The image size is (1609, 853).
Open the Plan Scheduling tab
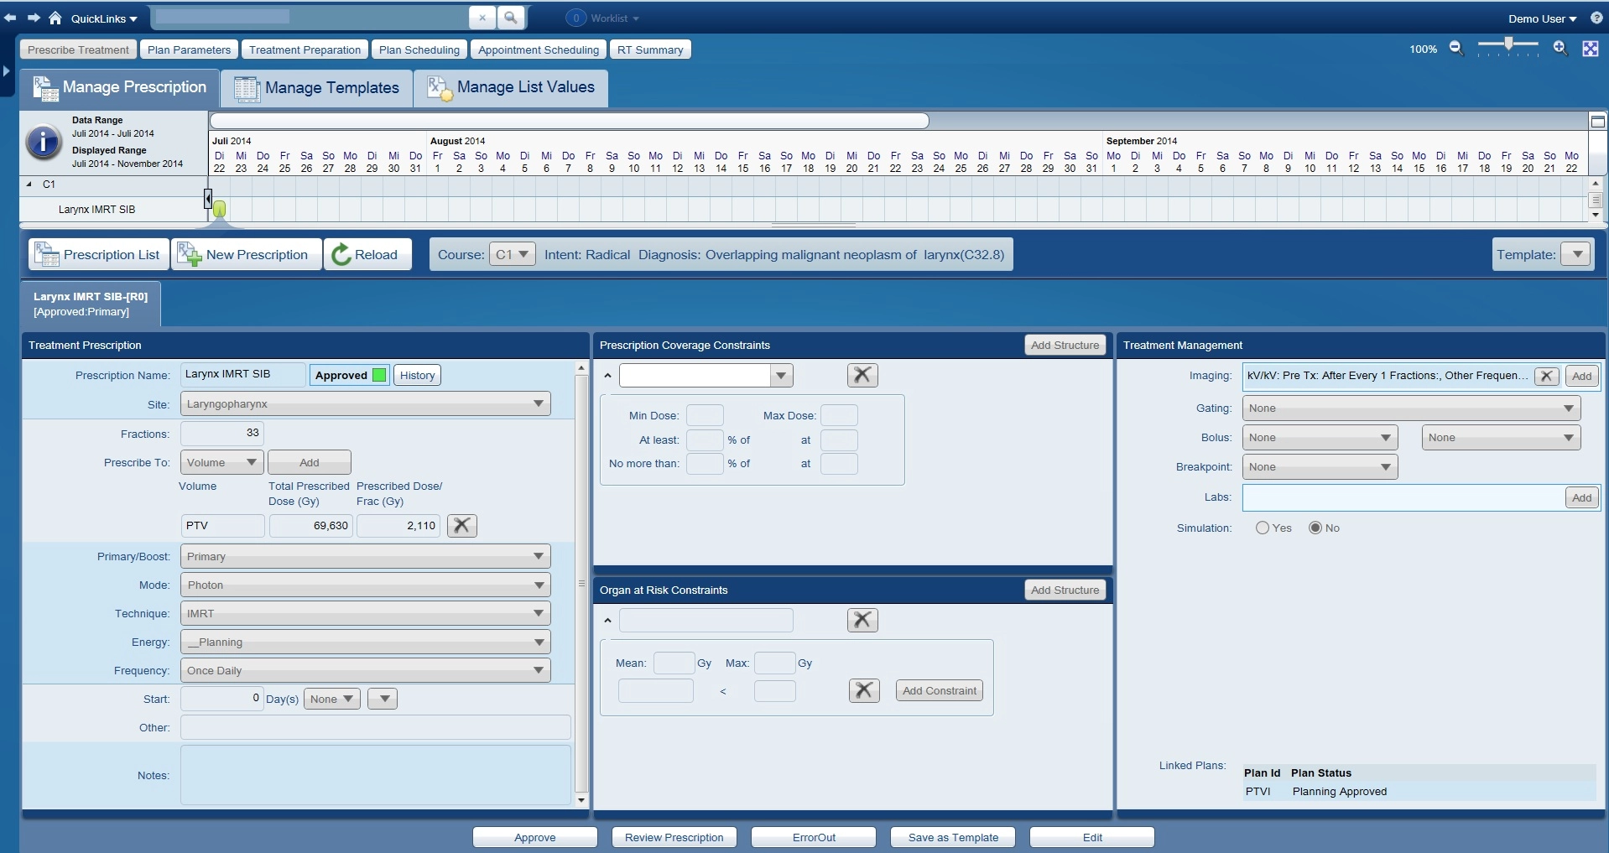click(419, 49)
